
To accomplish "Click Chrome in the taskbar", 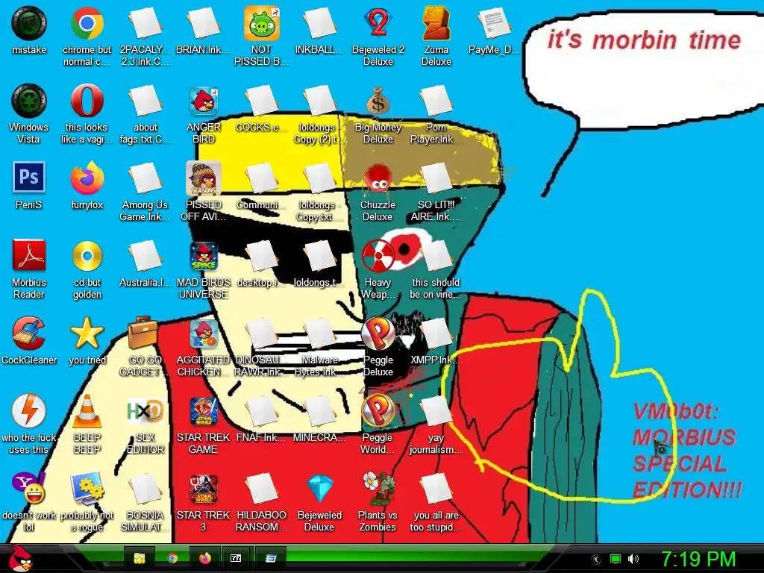I will point(172,558).
